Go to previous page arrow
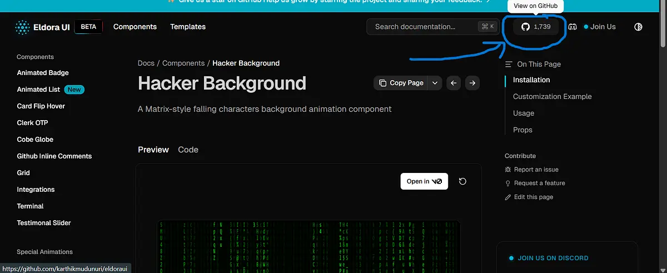667x273 pixels. point(454,83)
